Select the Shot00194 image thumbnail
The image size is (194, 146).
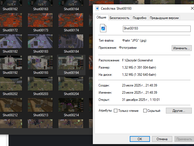[x=71, y=63]
